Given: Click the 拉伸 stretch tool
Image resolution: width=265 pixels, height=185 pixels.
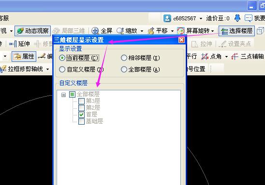Looking at the screenshot, I should (x=202, y=44).
